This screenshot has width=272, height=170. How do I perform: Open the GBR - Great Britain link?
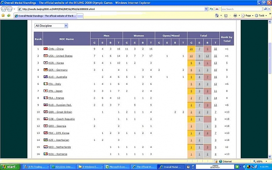[60, 112]
